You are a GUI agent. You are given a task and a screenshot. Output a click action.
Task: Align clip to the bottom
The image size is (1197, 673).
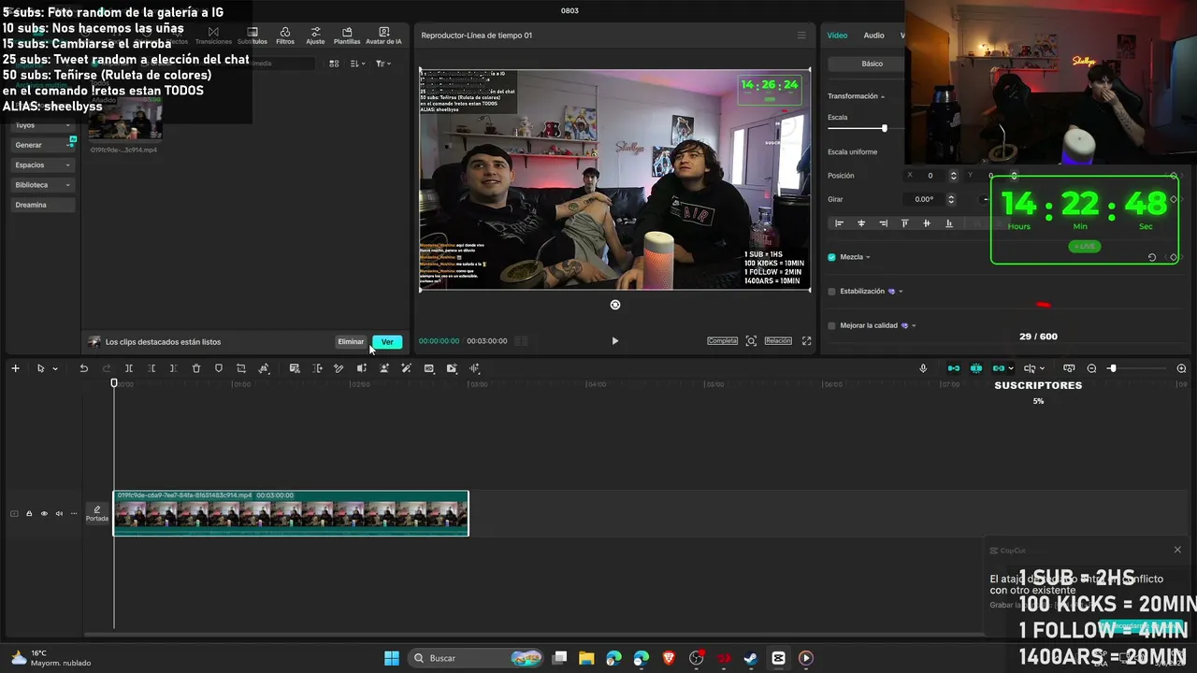pos(949,223)
